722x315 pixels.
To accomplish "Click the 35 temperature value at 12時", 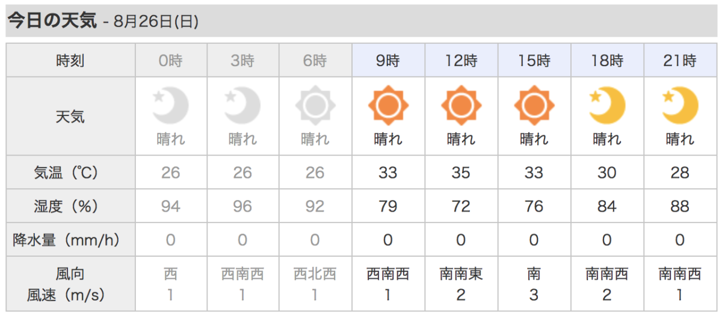I will [x=461, y=173].
